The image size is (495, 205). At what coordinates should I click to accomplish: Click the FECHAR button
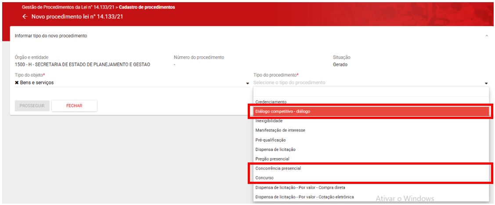coord(74,106)
